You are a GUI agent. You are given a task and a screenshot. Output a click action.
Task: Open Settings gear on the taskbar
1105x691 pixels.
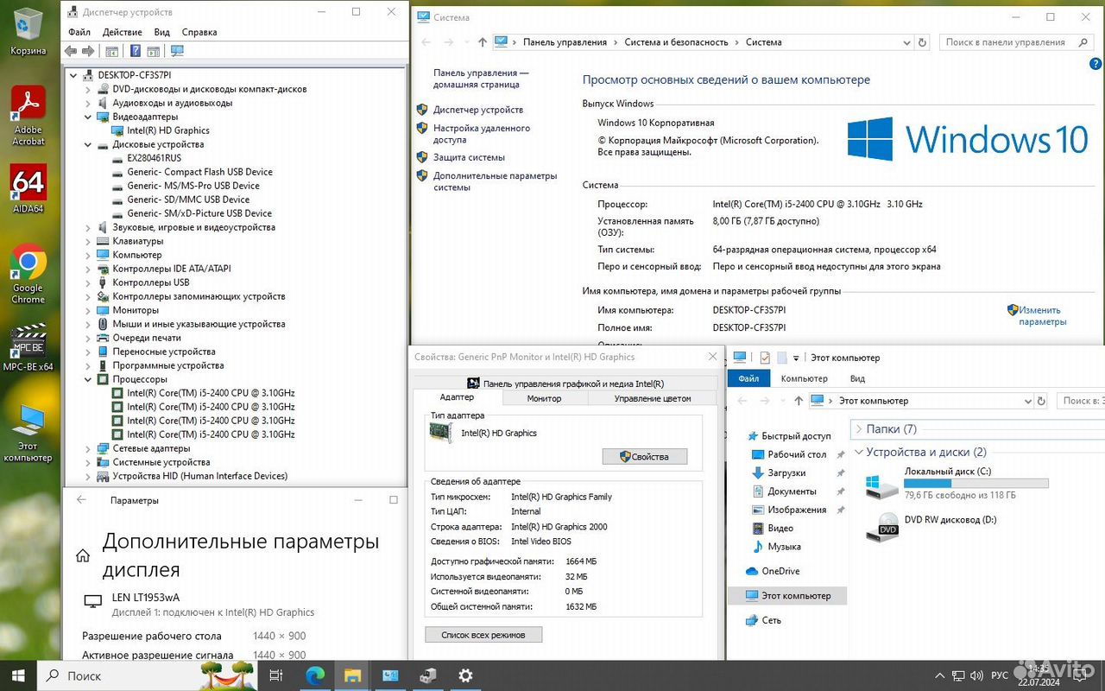coord(465,675)
